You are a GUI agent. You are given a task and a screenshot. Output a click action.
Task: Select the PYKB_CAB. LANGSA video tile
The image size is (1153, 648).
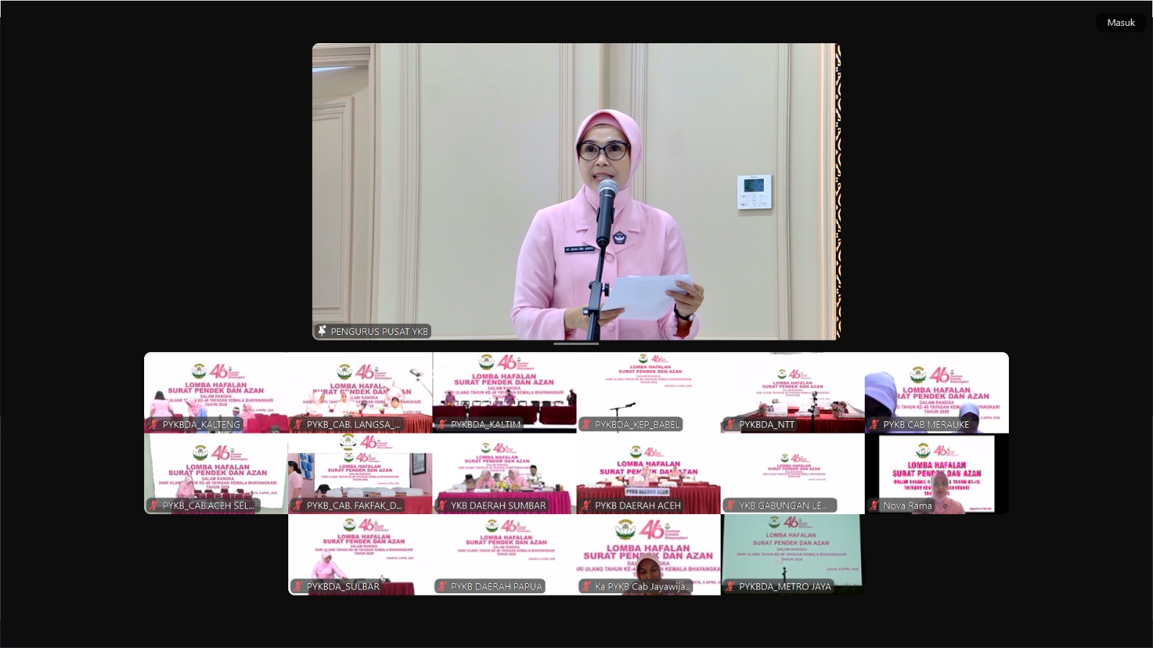(x=360, y=389)
